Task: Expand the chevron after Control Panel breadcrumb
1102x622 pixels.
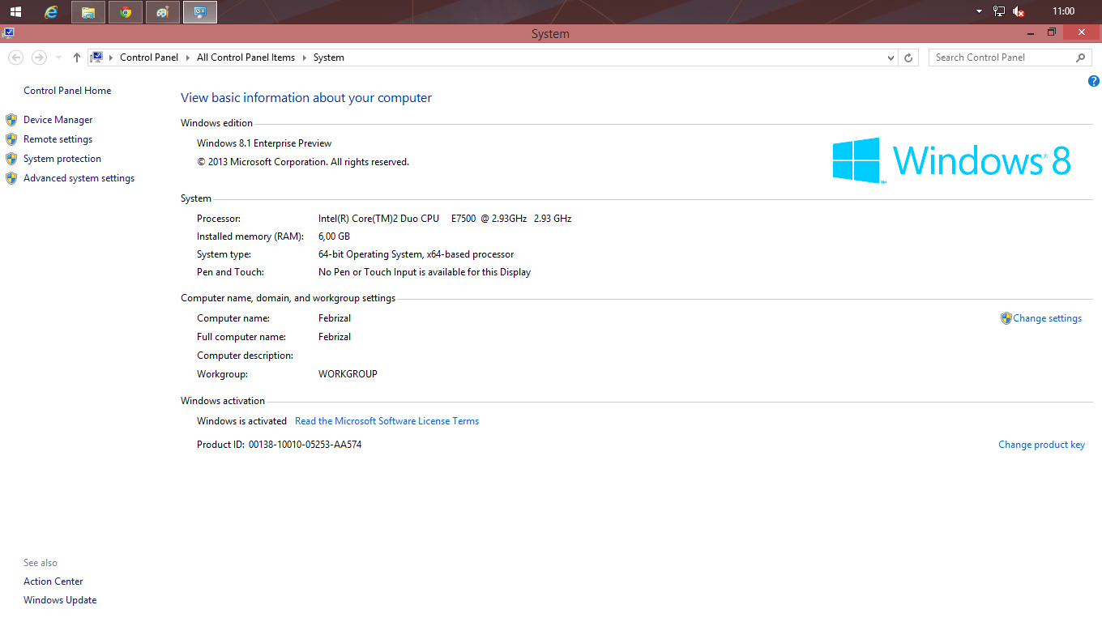Action: (x=188, y=58)
